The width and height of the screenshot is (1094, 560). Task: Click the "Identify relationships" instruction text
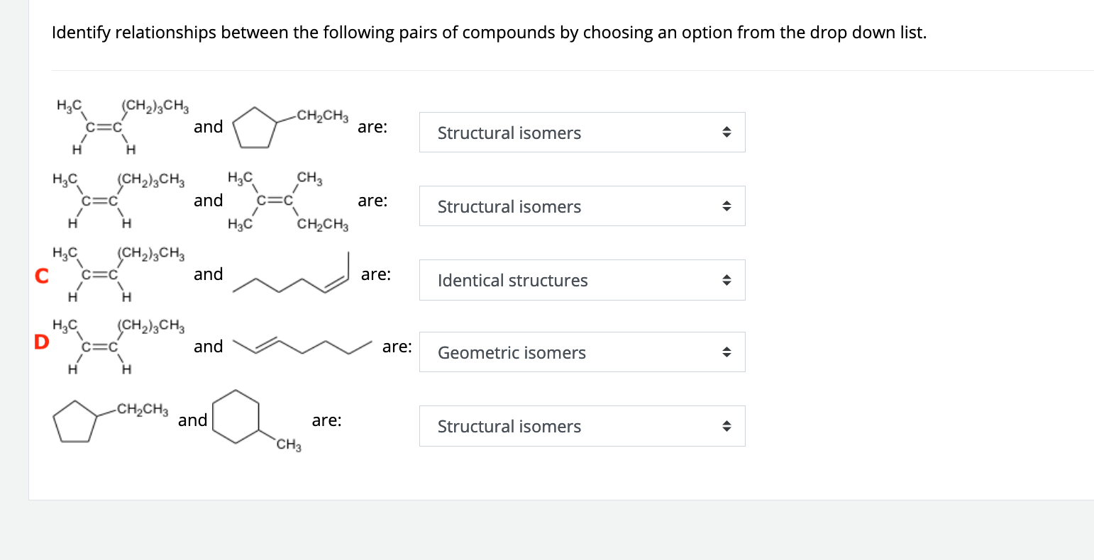489,33
